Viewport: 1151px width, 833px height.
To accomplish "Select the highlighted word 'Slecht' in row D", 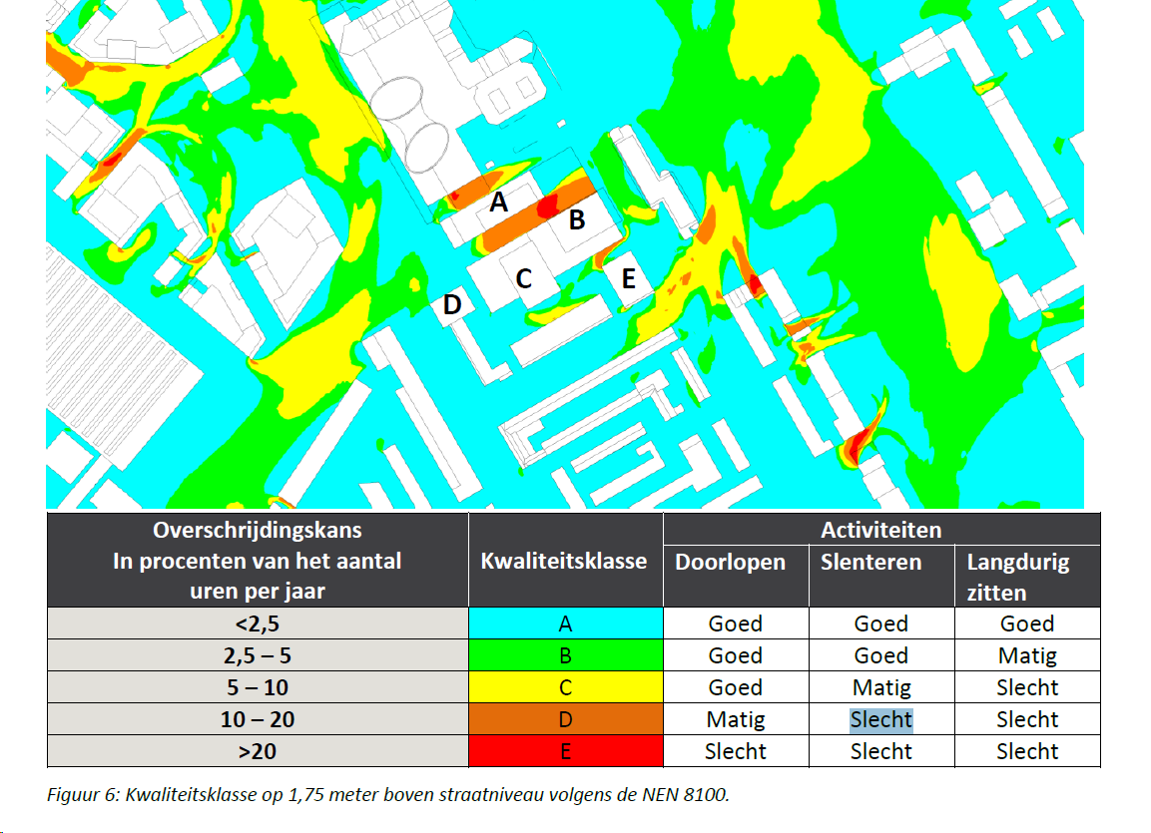I will coord(880,720).
